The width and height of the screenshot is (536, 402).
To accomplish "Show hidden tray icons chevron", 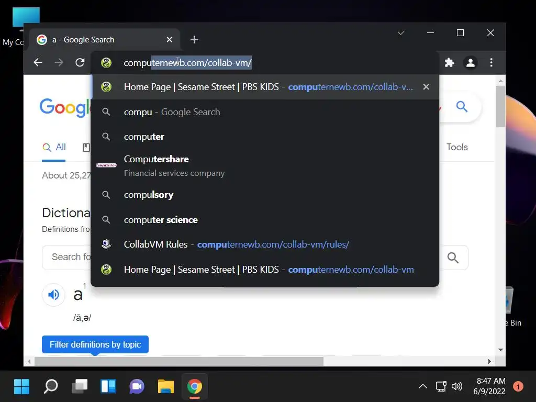I will pos(423,386).
